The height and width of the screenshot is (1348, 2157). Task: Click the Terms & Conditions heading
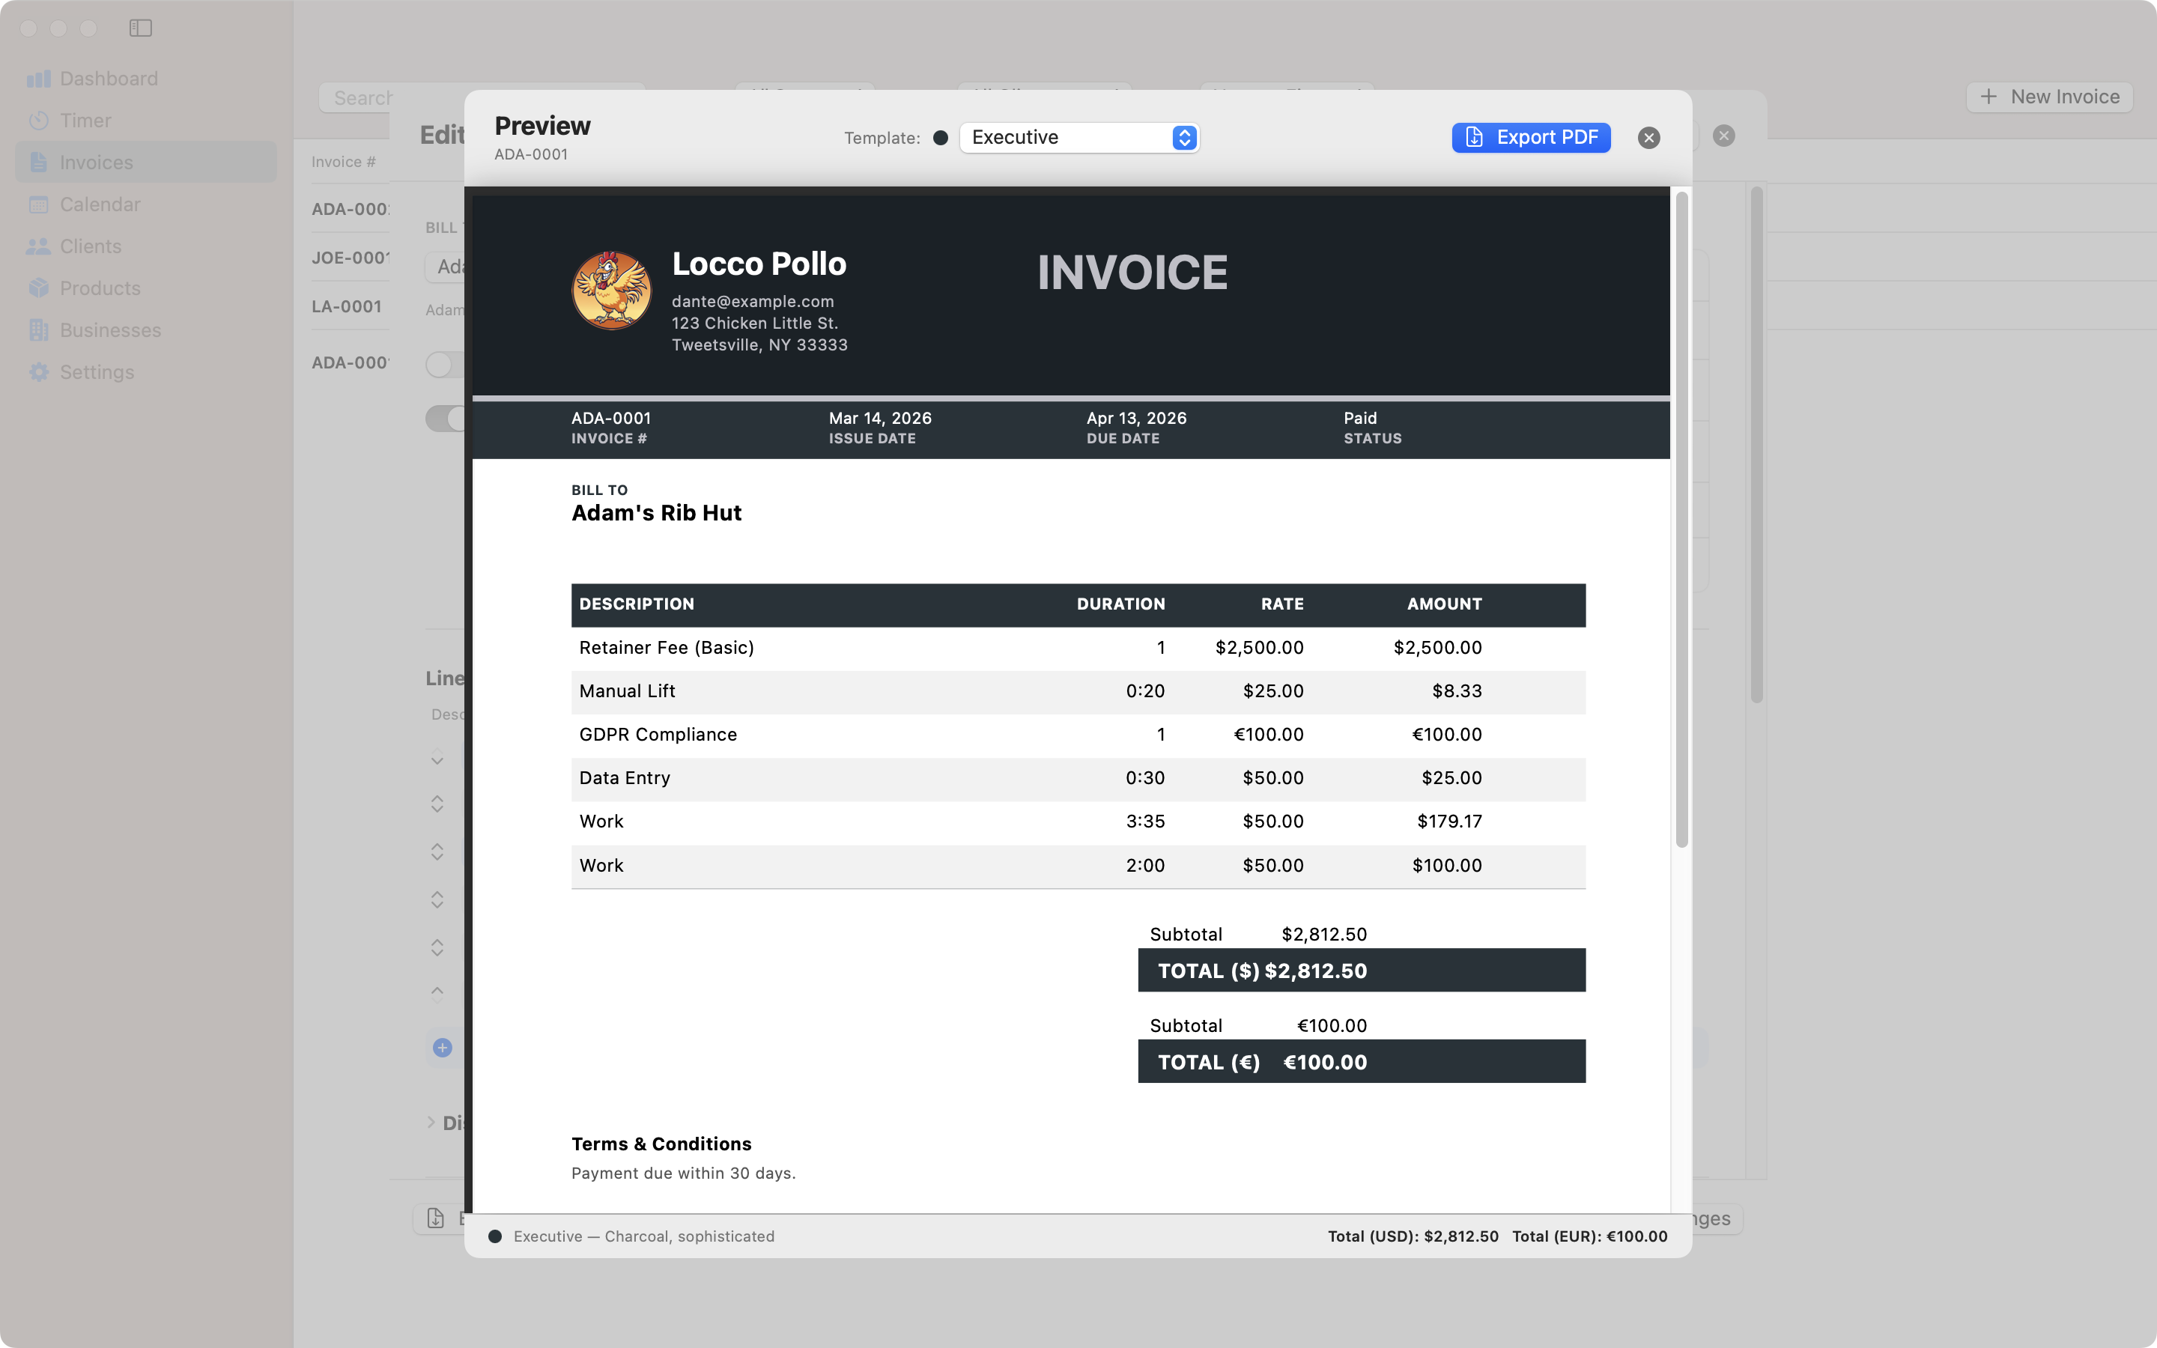[x=661, y=1144]
